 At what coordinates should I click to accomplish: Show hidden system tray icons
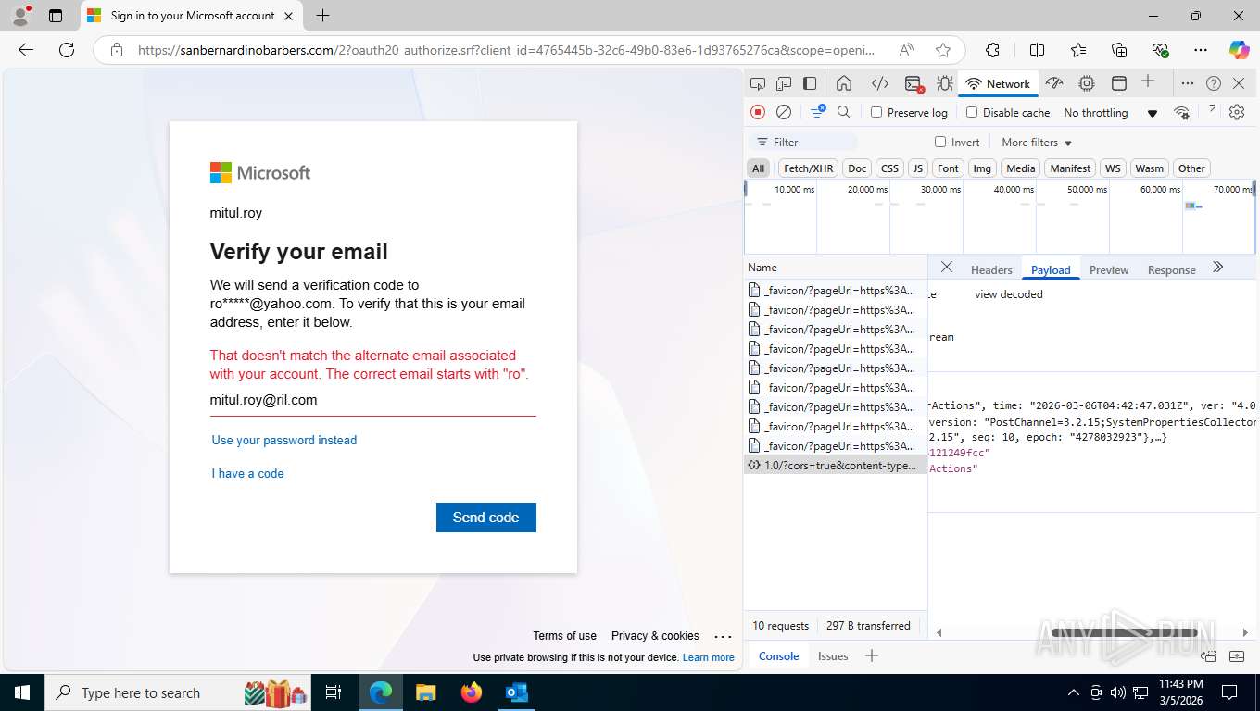coord(1074,692)
